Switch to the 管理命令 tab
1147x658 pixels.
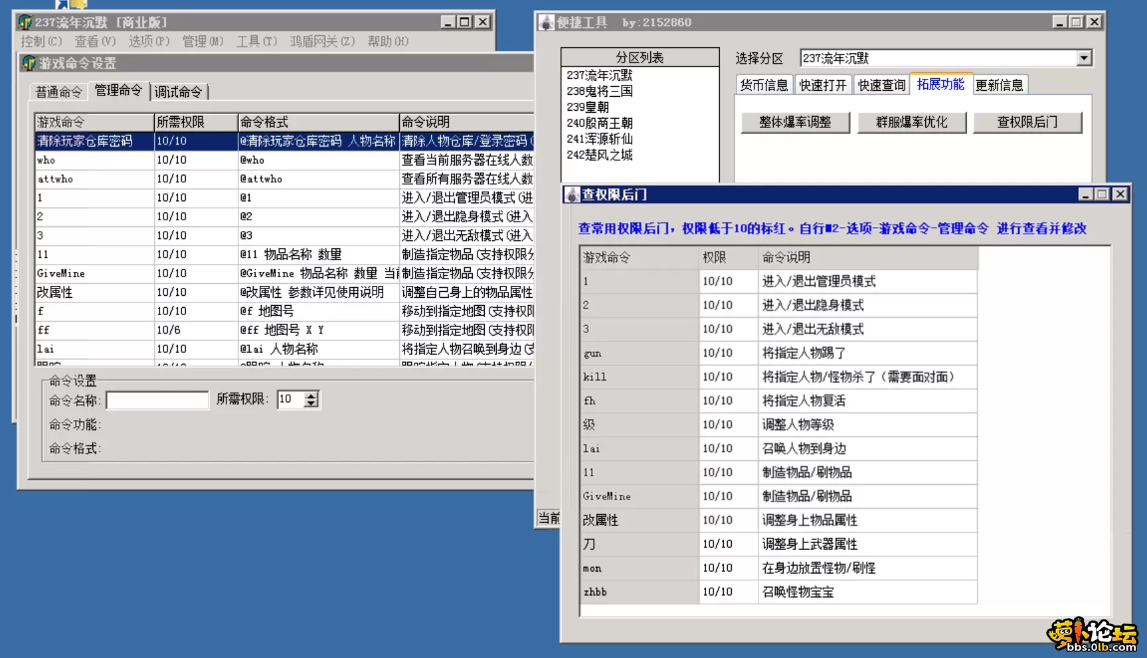coord(118,90)
